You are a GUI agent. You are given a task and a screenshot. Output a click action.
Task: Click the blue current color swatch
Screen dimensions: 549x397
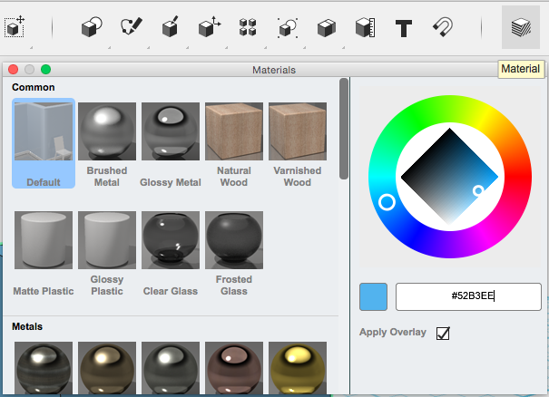[373, 296]
